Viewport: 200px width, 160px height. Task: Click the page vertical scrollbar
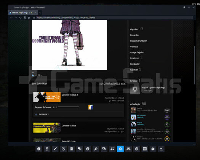pos(195,65)
